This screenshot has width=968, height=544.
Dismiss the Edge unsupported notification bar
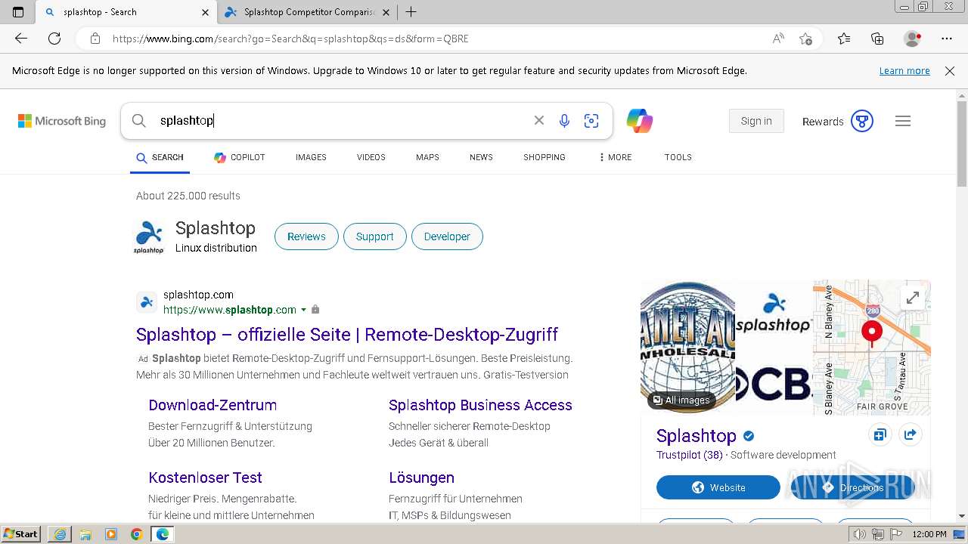(x=950, y=71)
